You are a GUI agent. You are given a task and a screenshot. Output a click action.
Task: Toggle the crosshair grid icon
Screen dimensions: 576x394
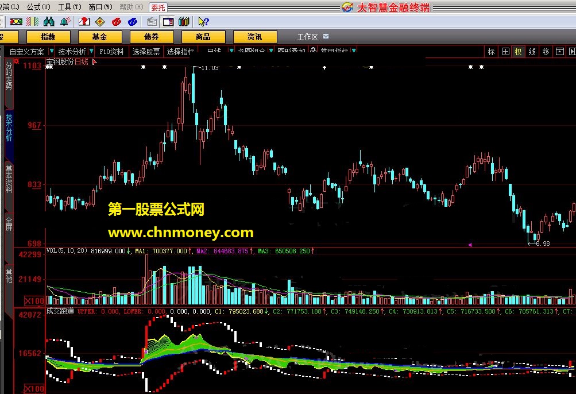pyautogui.click(x=505, y=52)
